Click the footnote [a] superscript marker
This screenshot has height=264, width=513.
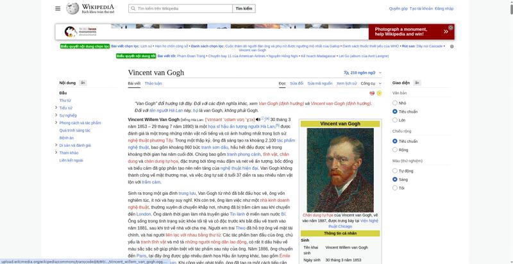(267, 119)
